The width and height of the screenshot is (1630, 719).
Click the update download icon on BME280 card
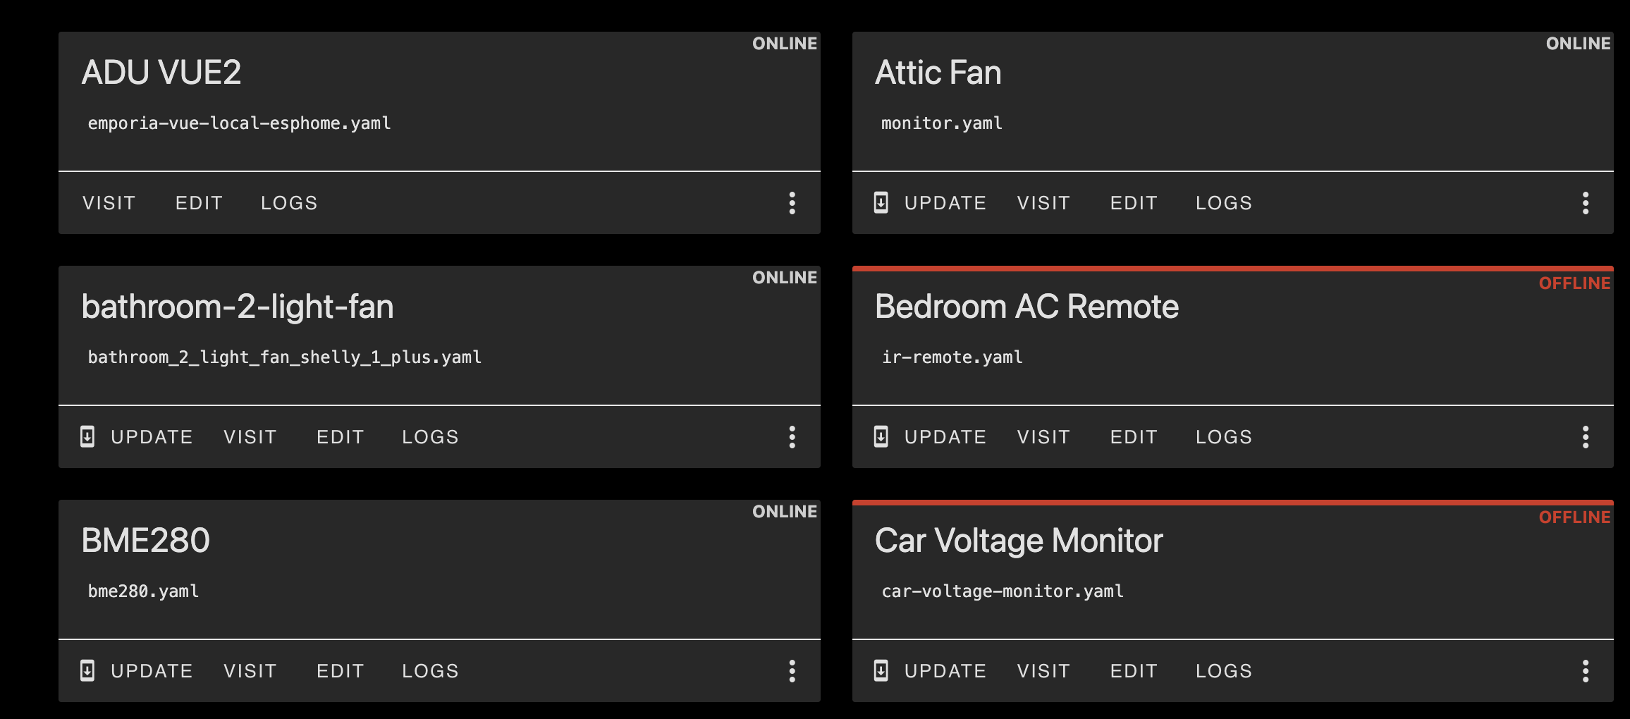pos(87,670)
